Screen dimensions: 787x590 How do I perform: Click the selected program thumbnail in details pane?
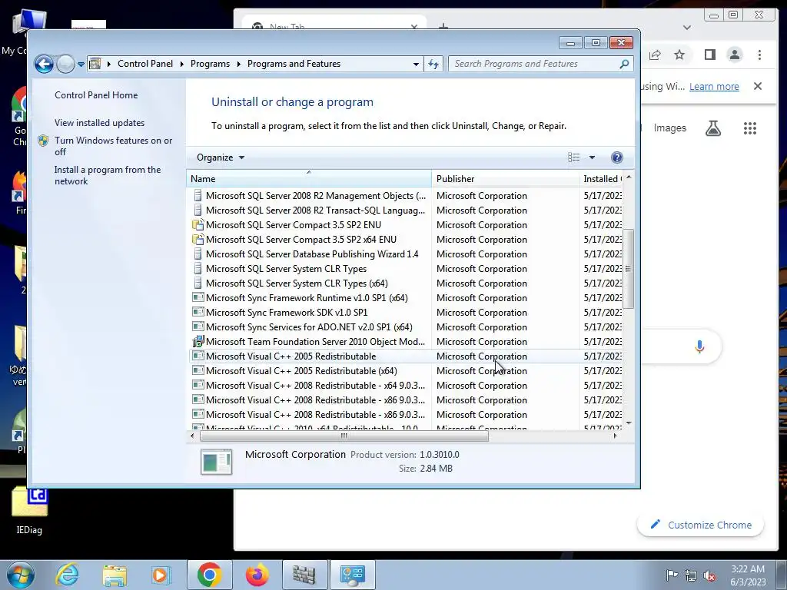(x=216, y=462)
